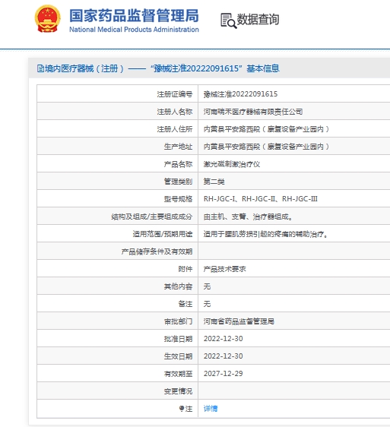Open the 数据查询 search icon
Viewport: 390px width, 427px height.
[228, 21]
